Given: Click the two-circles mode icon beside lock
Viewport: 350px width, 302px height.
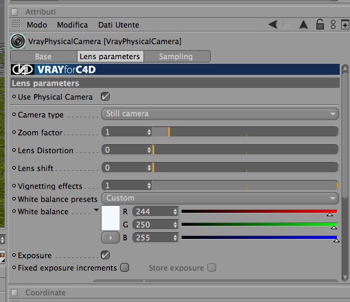Looking at the screenshot, I should (x=333, y=25).
